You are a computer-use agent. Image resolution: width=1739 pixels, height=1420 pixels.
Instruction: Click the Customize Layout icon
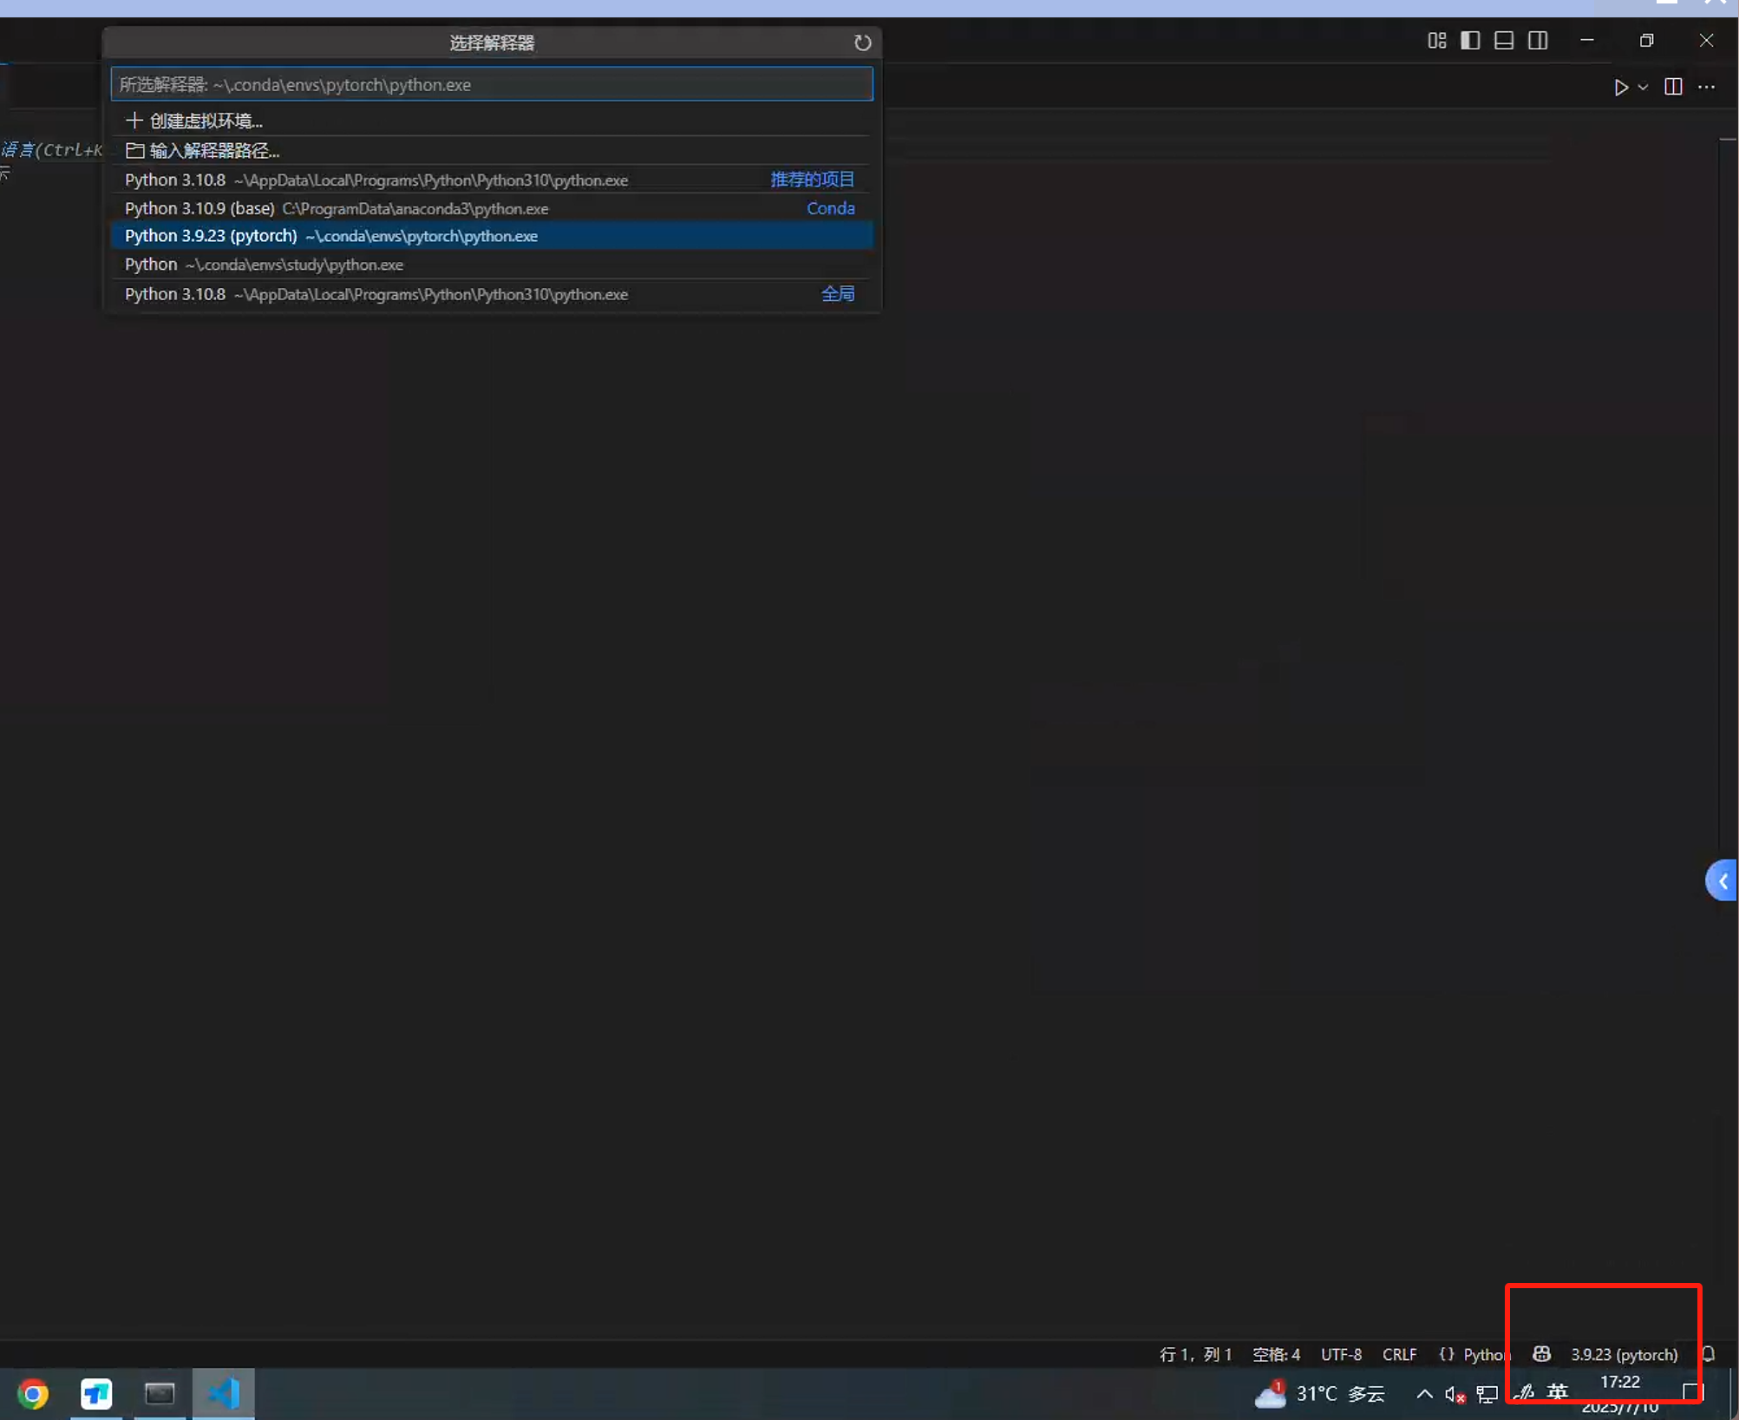click(1436, 41)
